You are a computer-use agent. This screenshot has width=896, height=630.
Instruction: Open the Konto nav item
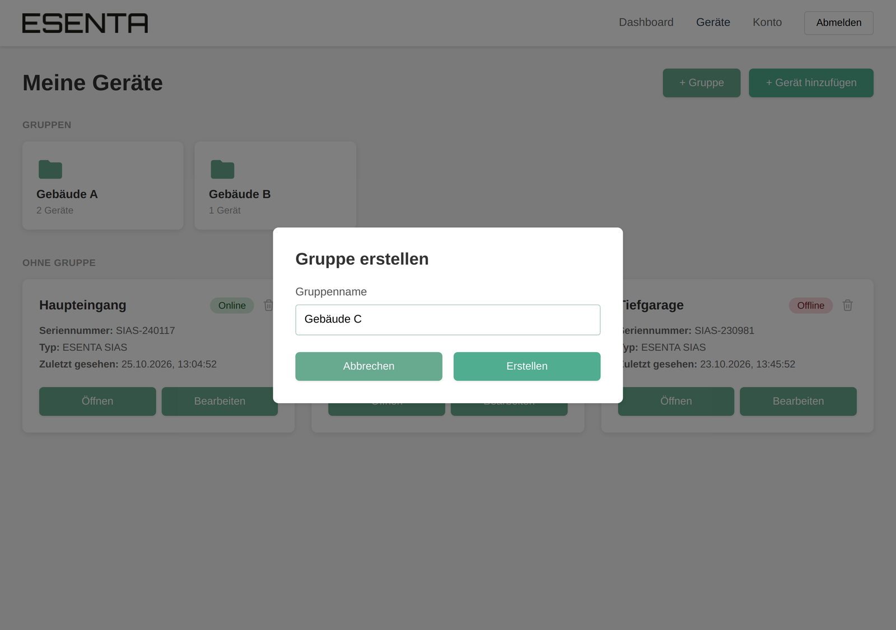[x=767, y=22]
